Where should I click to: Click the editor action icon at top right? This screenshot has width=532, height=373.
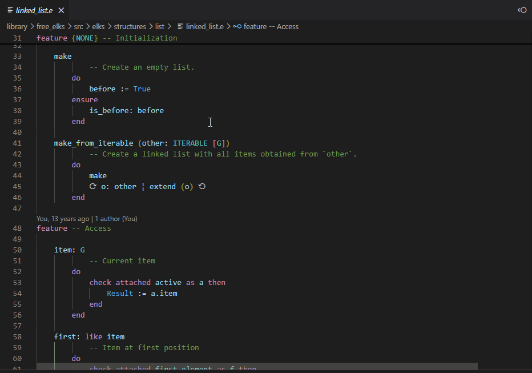point(521,9)
